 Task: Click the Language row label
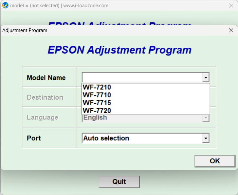point(43,118)
